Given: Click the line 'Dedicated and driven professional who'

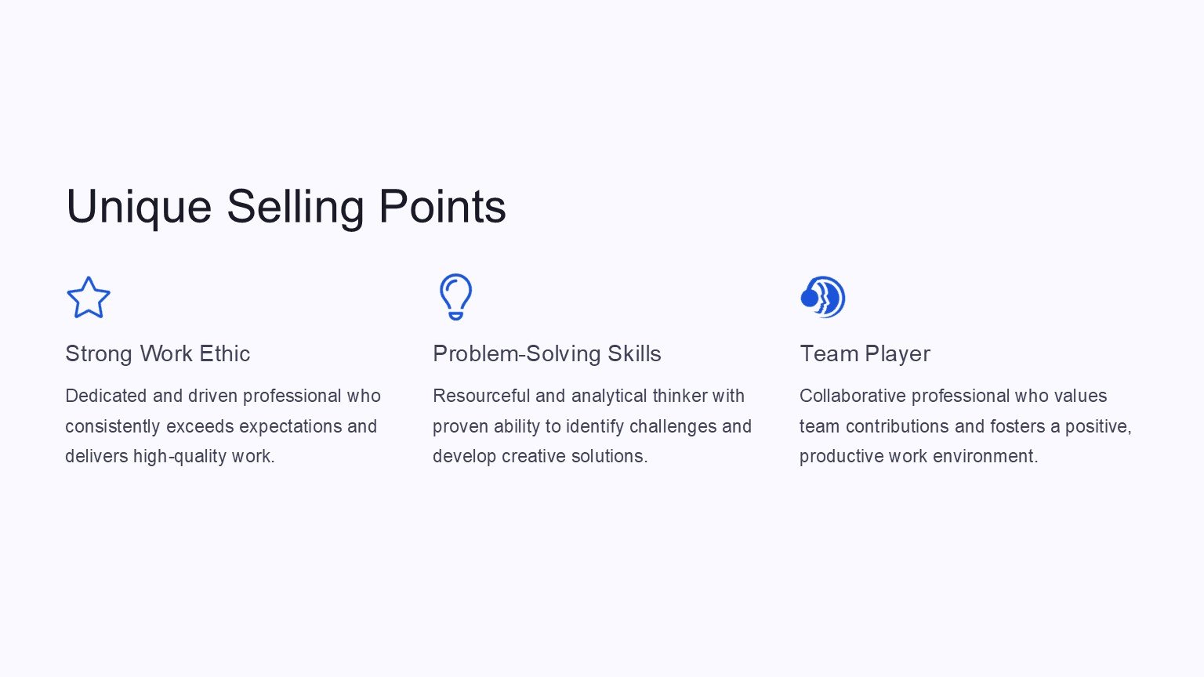Looking at the screenshot, I should coord(223,396).
